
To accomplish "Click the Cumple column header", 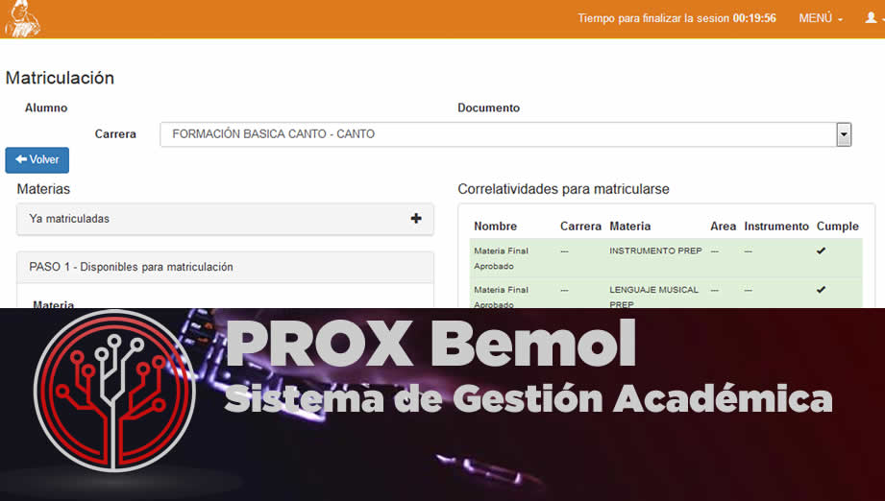I will (838, 227).
